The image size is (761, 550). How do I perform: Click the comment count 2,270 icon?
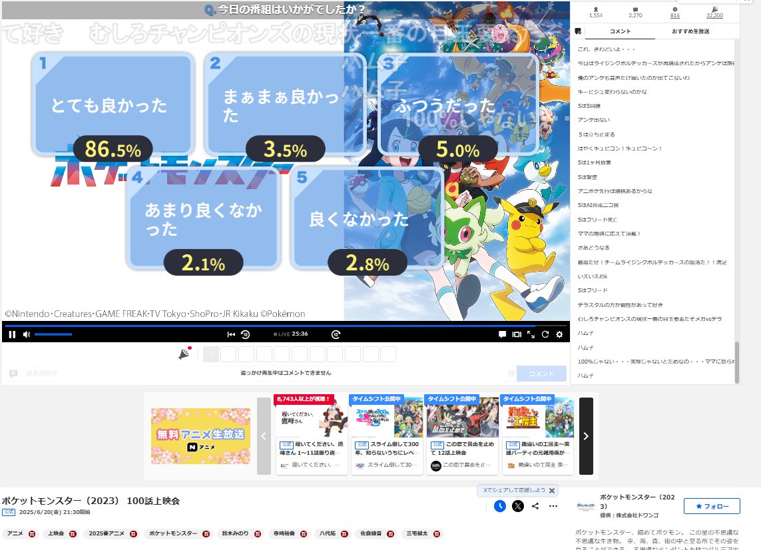(x=635, y=10)
